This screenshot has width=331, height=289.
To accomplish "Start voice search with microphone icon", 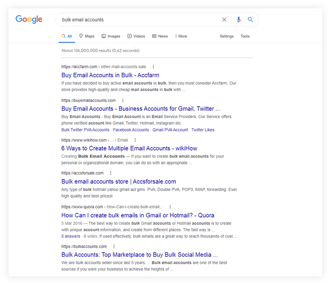I will pos(239,20).
